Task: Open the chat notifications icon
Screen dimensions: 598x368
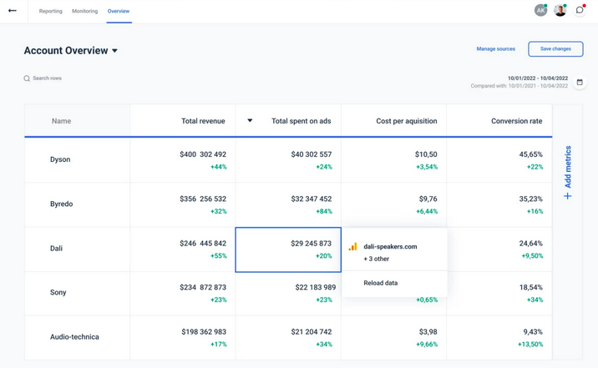Action: (580, 10)
